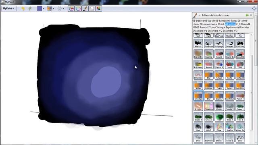Select the Clouds 2 brush
The width and height of the screenshot is (258, 145).
pyautogui.click(x=230, y=106)
